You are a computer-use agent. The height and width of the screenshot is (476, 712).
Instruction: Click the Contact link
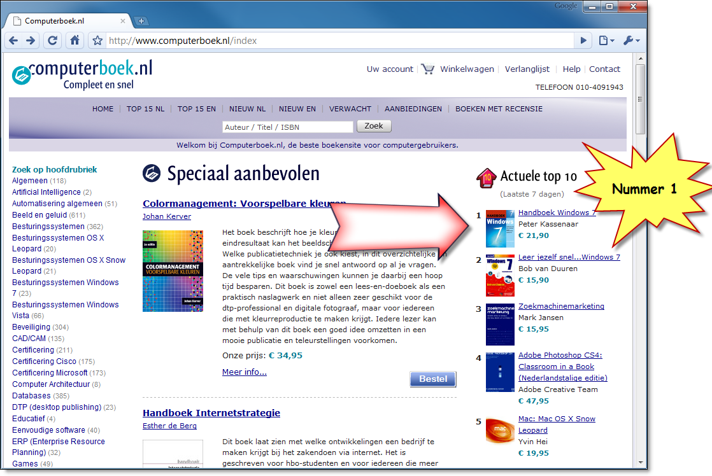tap(604, 69)
